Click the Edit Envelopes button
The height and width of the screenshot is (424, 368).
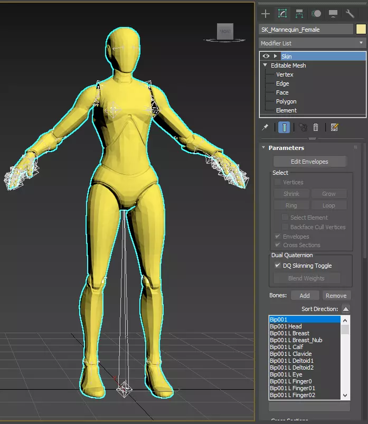pyautogui.click(x=309, y=162)
